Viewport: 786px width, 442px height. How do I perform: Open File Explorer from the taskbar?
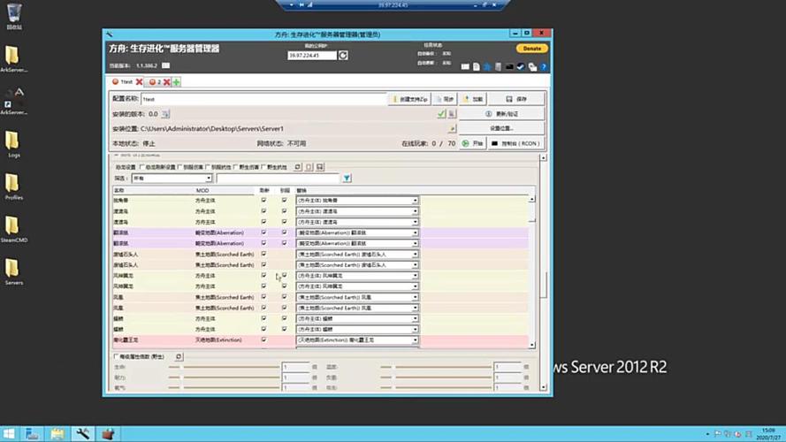pos(57,434)
